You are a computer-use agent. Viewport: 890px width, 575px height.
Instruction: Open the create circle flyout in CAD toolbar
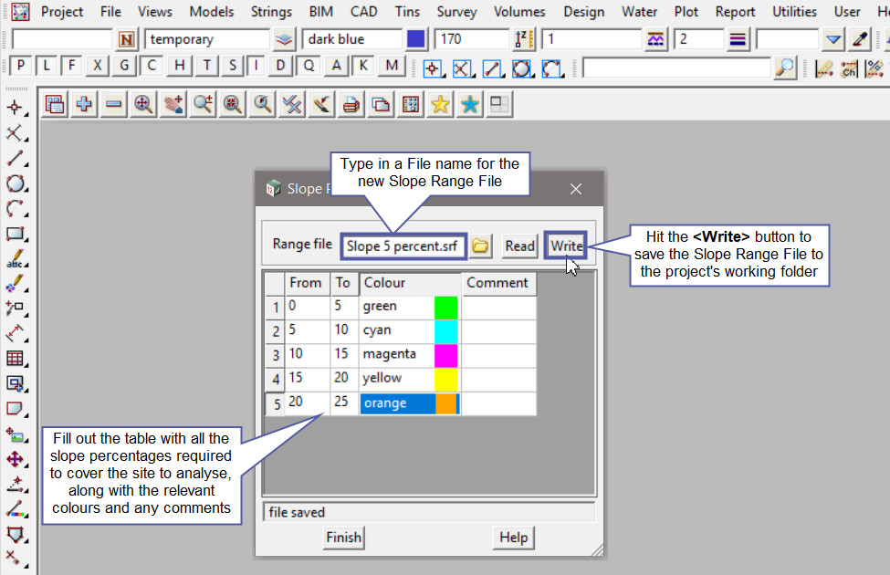522,68
